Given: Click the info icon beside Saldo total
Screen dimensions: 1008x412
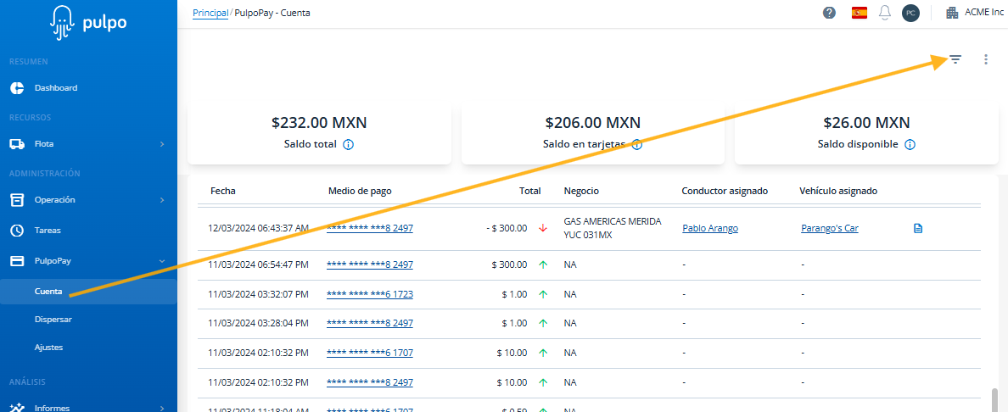Looking at the screenshot, I should tap(349, 144).
